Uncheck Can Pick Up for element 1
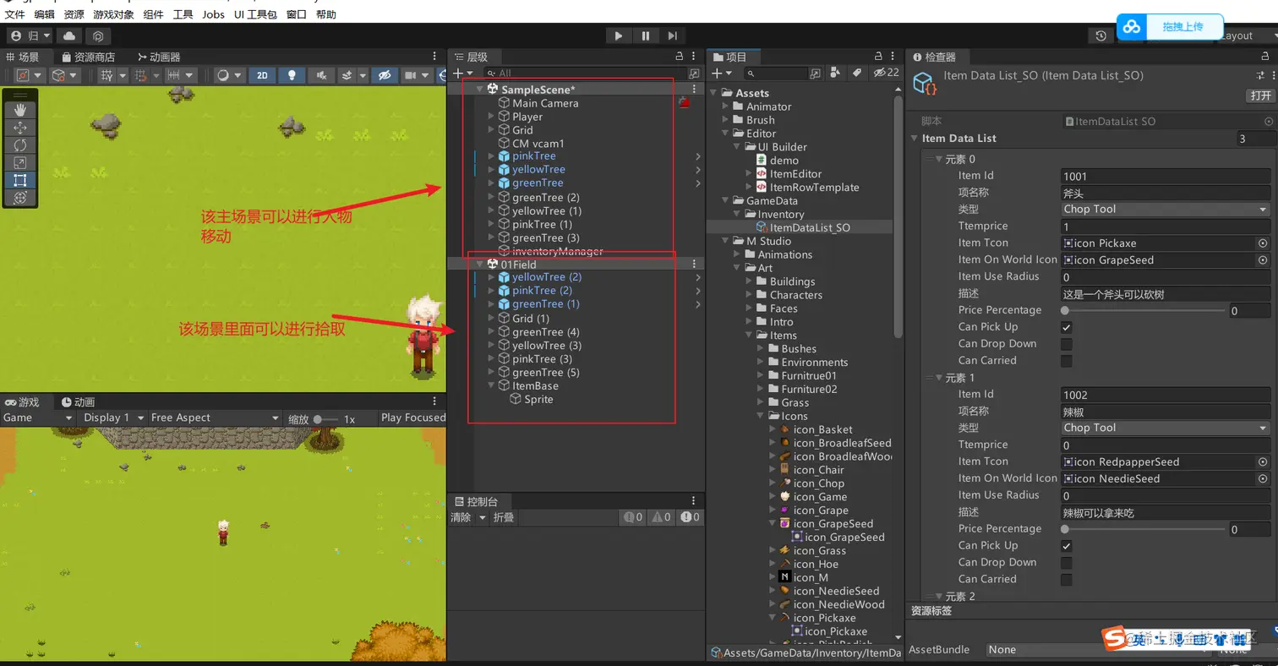The height and width of the screenshot is (666, 1278). pos(1067,546)
